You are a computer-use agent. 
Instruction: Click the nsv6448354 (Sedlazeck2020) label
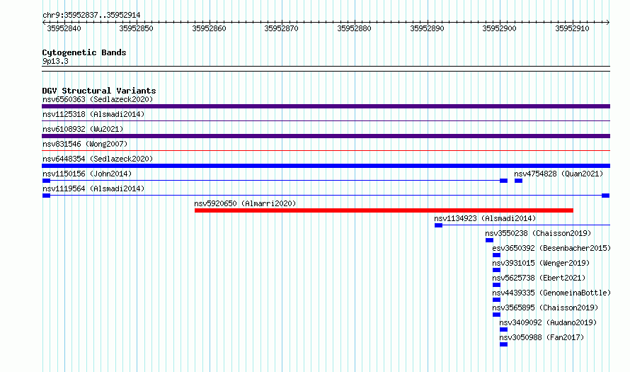click(x=98, y=159)
